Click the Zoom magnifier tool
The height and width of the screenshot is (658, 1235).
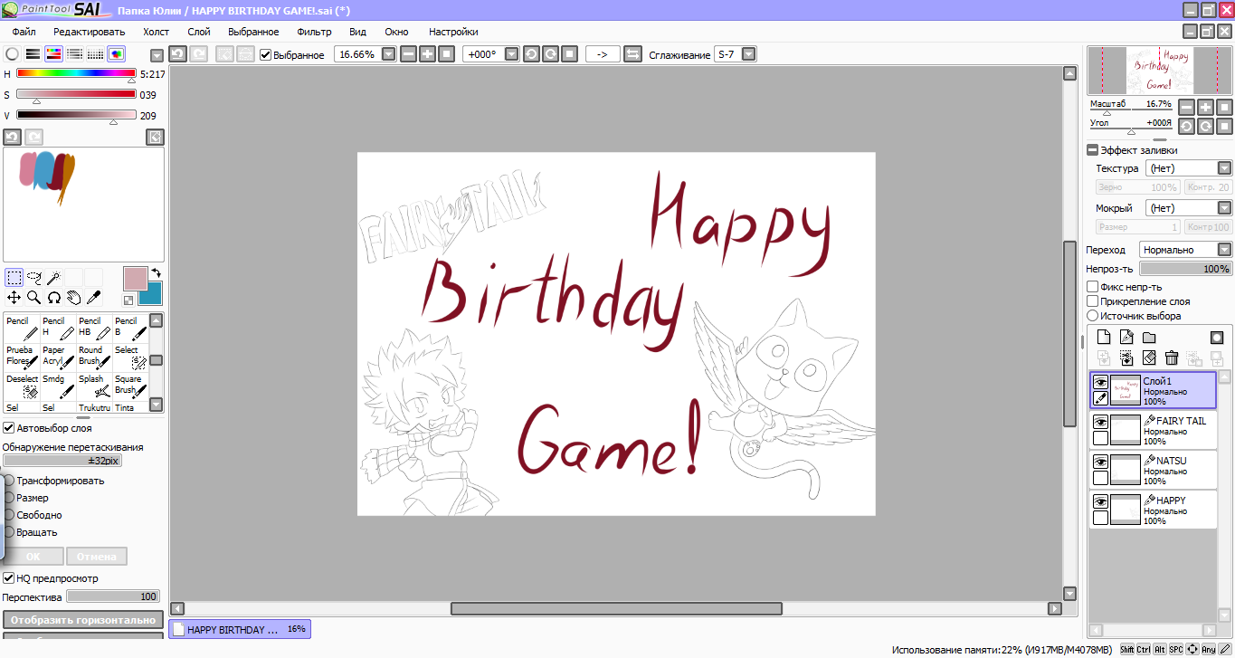33,297
